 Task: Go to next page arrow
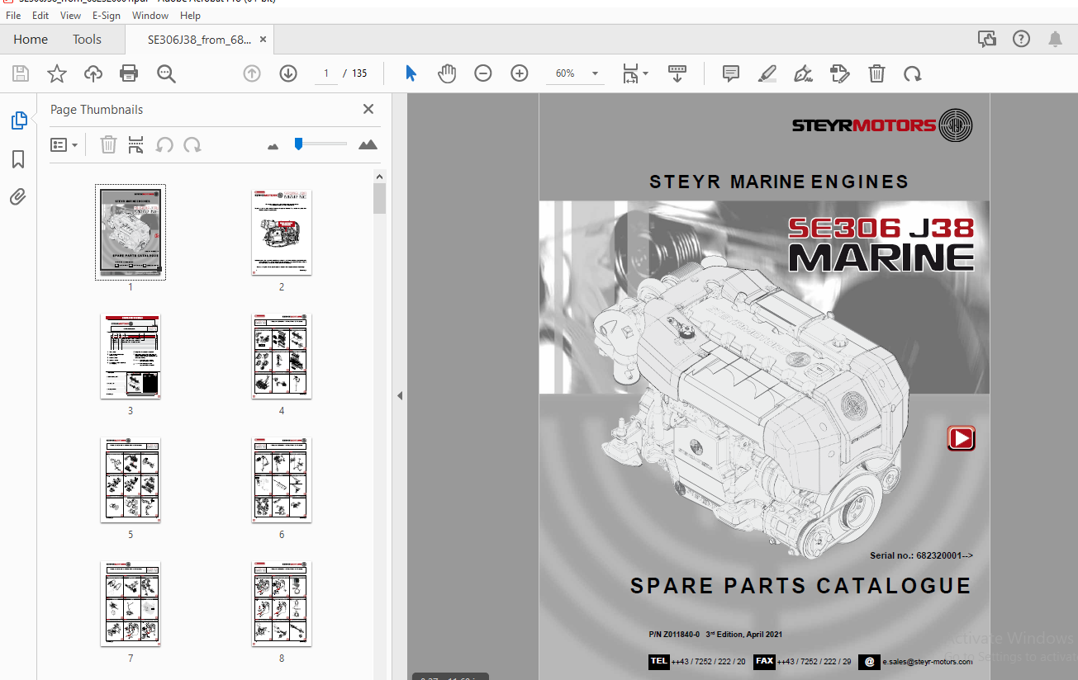coord(288,73)
